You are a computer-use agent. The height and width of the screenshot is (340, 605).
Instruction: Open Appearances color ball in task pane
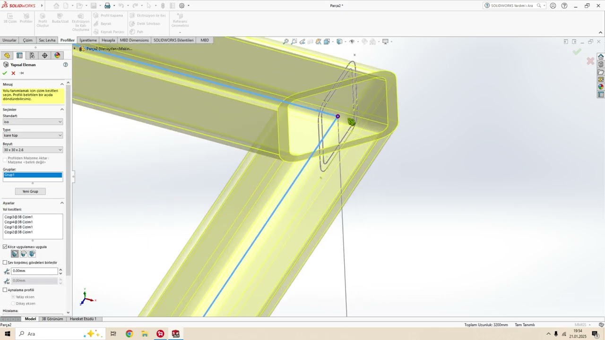pos(601,87)
